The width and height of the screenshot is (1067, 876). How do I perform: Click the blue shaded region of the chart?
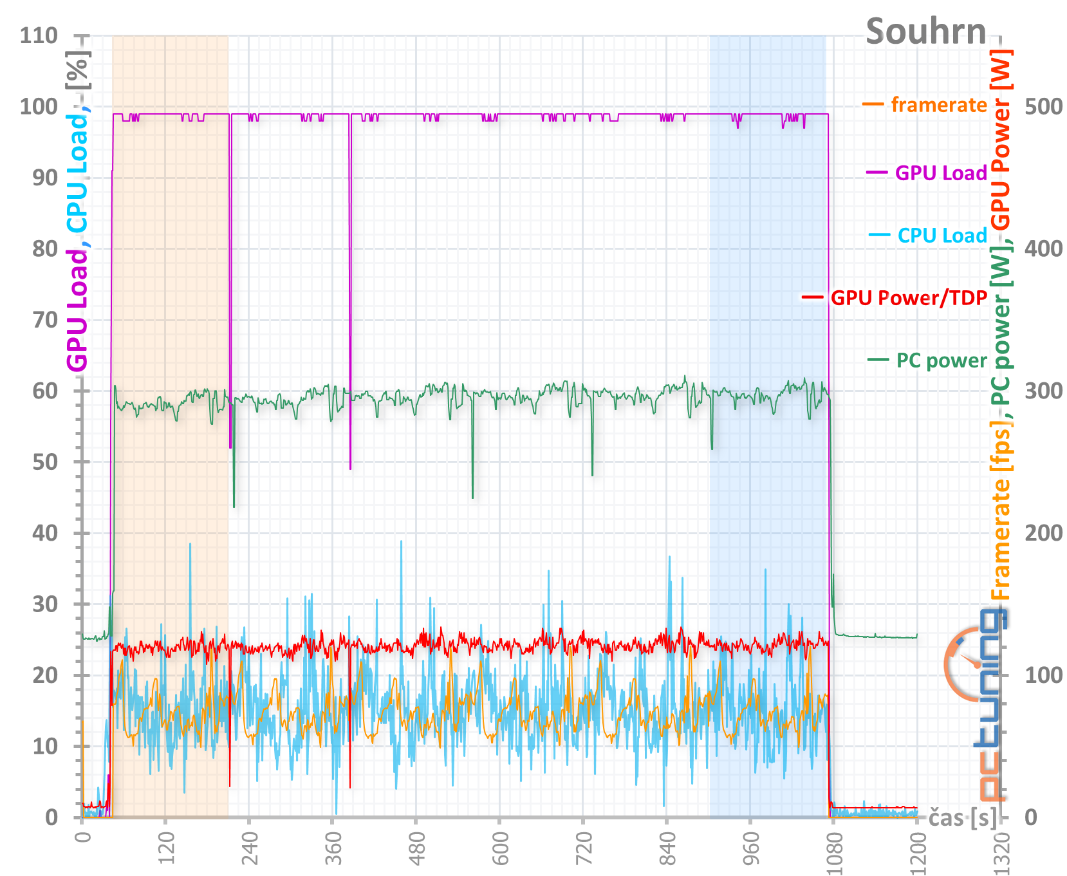[768, 426]
